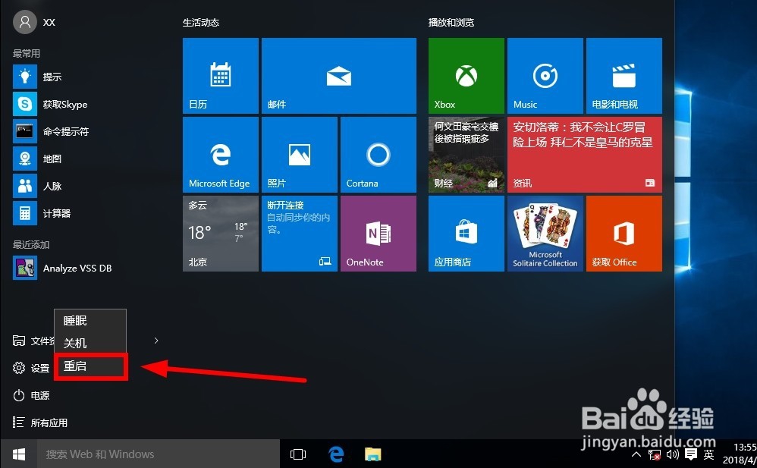Select 重启 restart in power menu
The image size is (757, 468).
tap(90, 366)
